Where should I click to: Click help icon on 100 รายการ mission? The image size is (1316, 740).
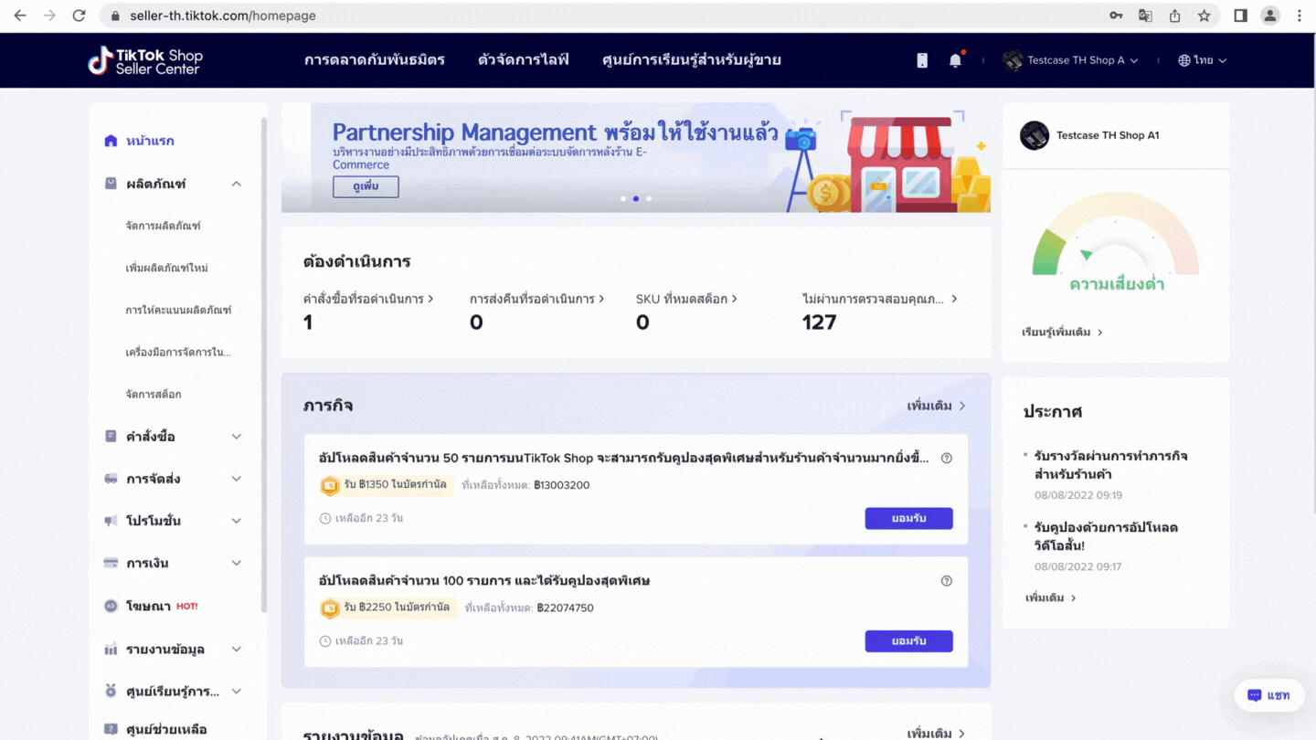(947, 581)
